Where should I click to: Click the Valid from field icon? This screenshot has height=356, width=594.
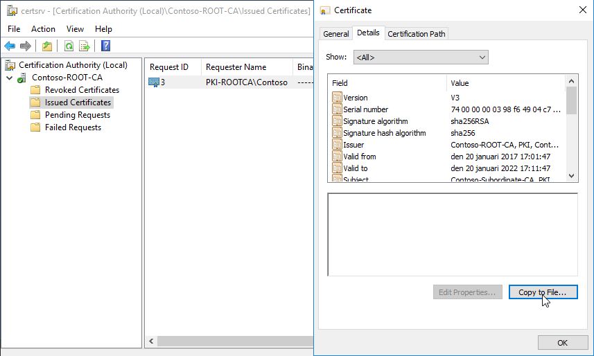337,156
